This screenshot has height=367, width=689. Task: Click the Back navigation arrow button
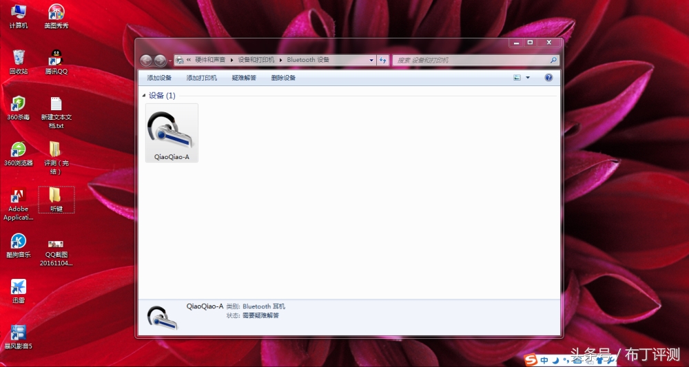(x=146, y=61)
